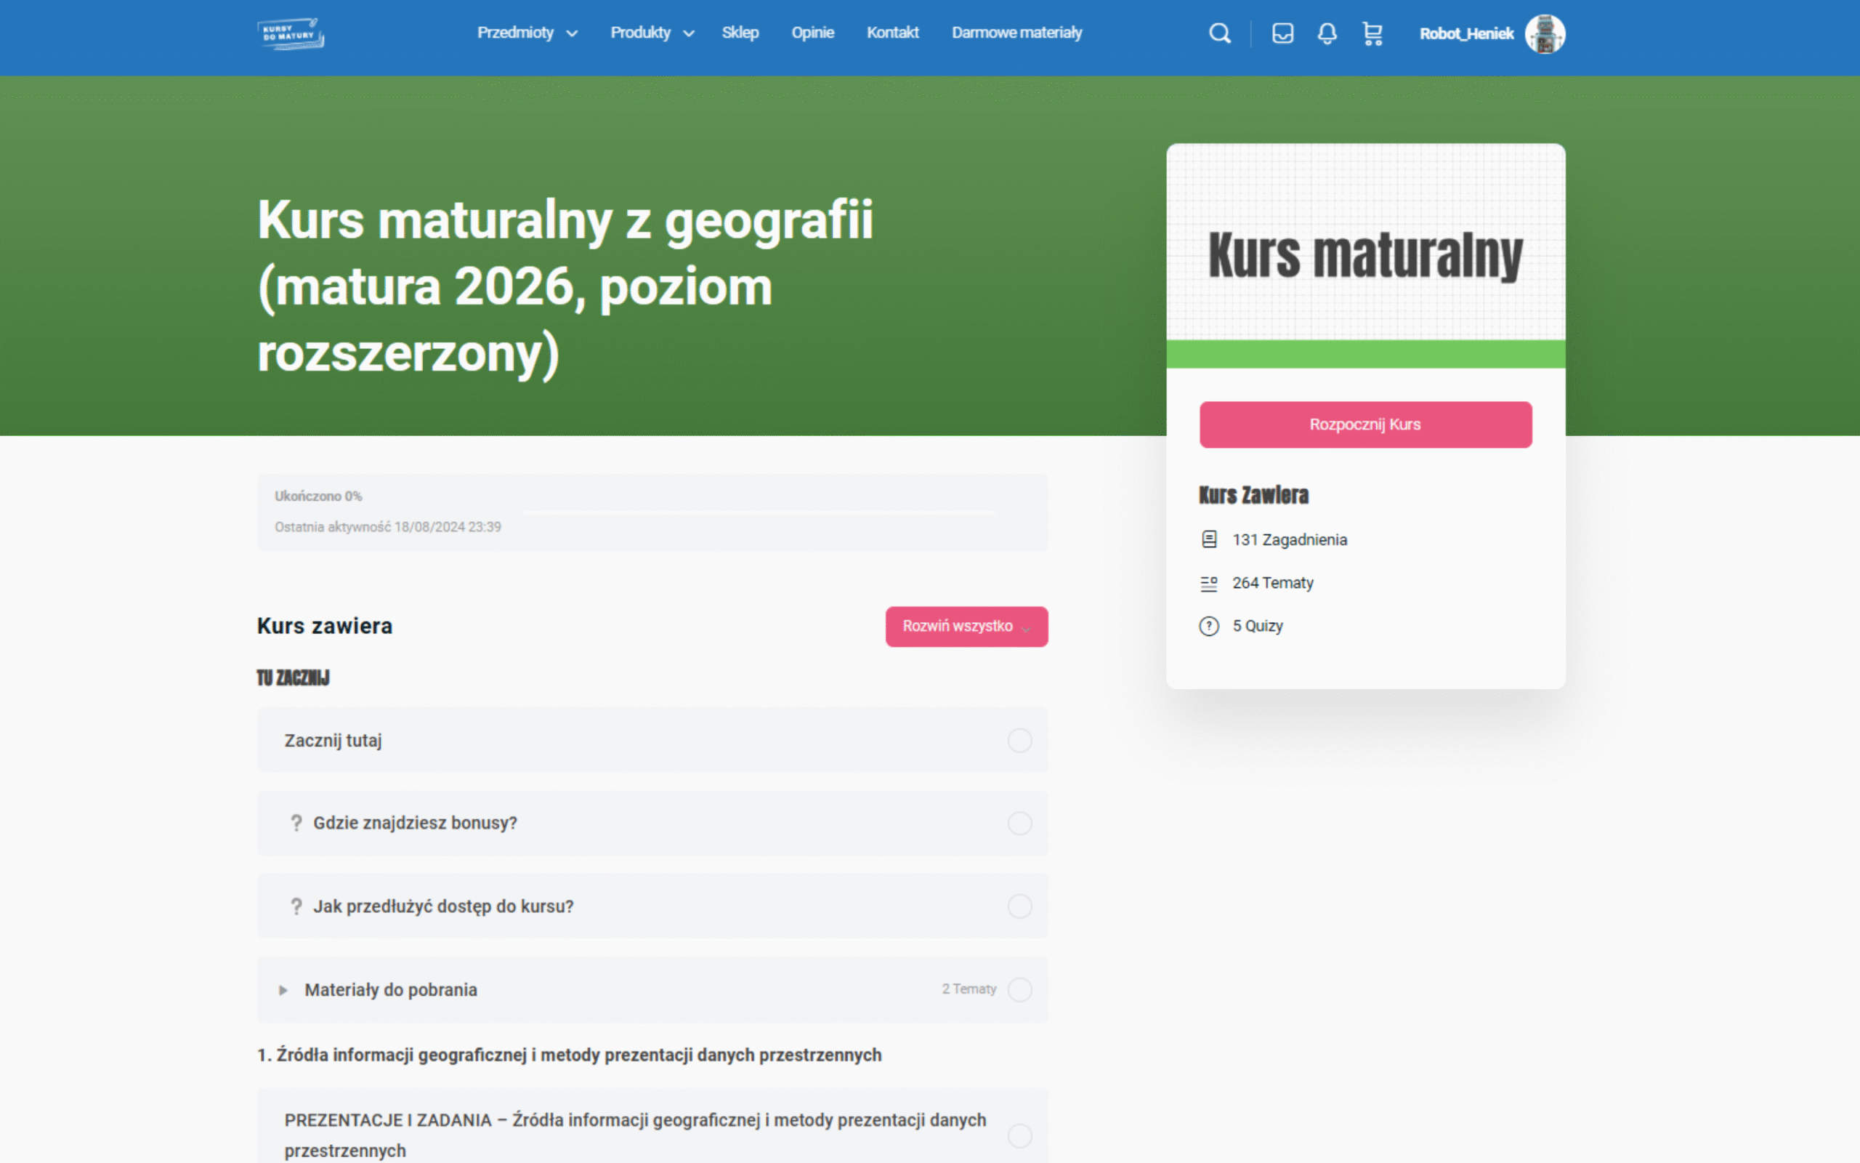The width and height of the screenshot is (1860, 1163).
Task: Toggle completion circle for PREZENTACJE I ZADANIA lesson
Action: [1020, 1135]
